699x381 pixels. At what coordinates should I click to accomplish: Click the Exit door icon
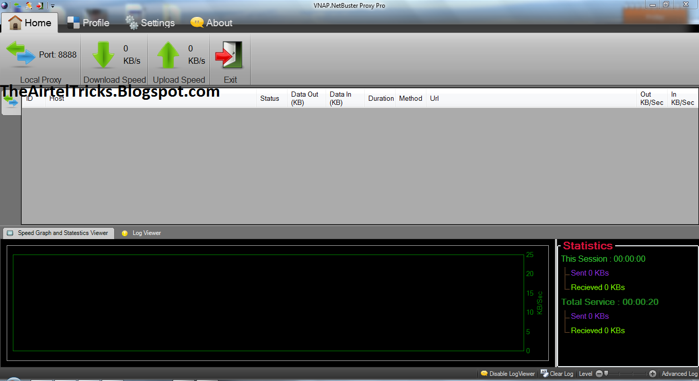click(229, 55)
